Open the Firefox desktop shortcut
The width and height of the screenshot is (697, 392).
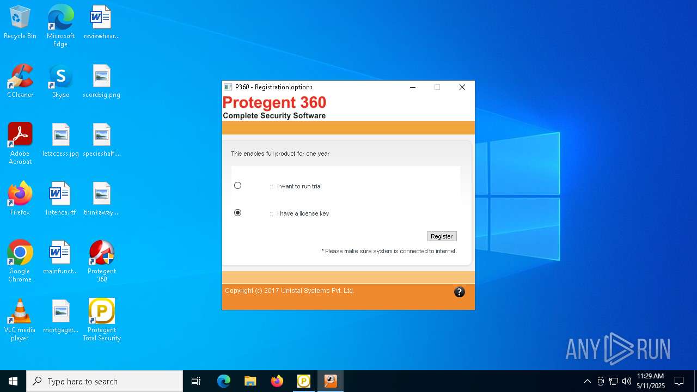[20, 199]
